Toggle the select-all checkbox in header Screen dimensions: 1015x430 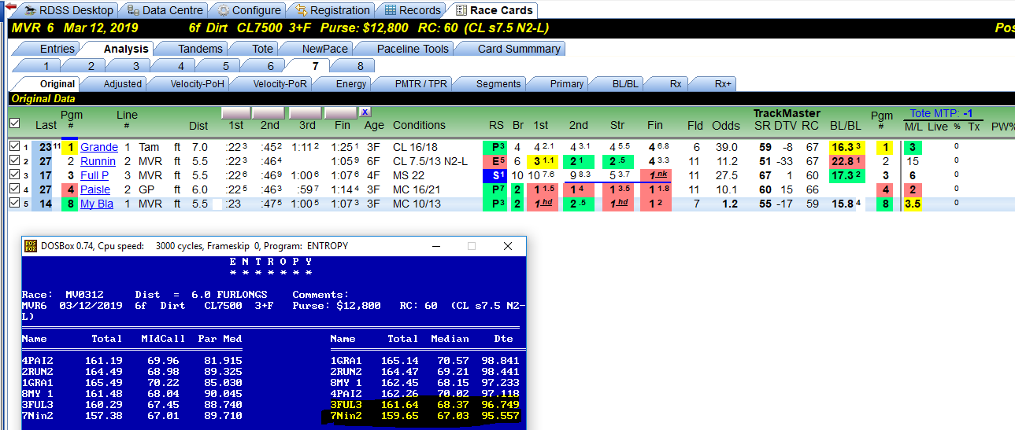[13, 123]
